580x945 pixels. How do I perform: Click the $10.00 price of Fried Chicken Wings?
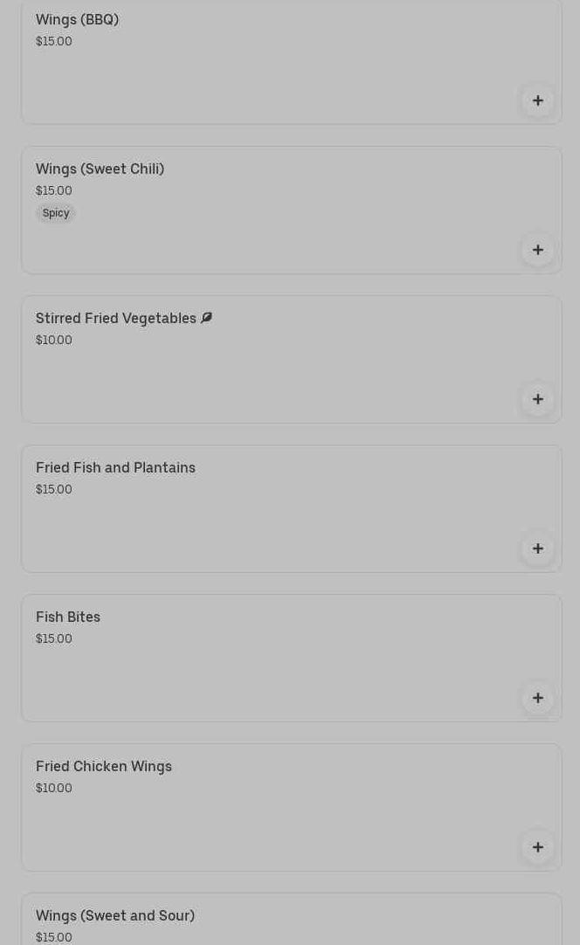(x=54, y=788)
